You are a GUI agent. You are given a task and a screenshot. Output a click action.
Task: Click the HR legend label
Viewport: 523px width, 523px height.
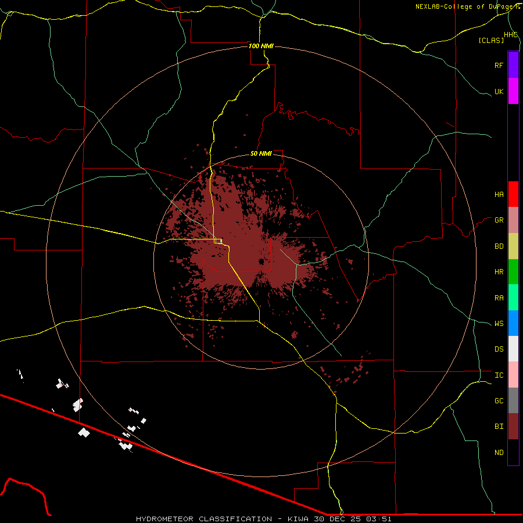pyautogui.click(x=499, y=272)
